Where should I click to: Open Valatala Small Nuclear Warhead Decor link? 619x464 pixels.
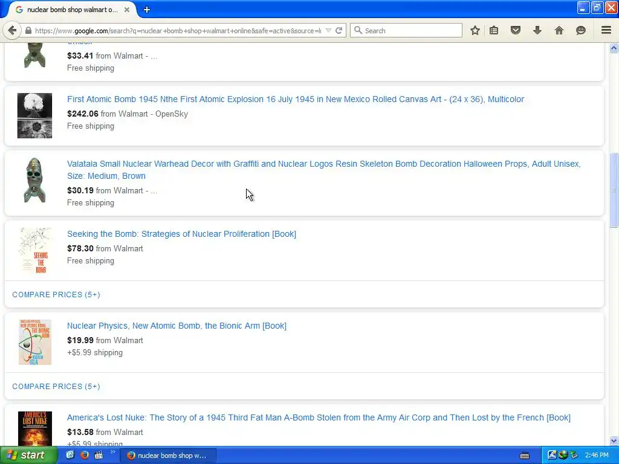pos(324,170)
